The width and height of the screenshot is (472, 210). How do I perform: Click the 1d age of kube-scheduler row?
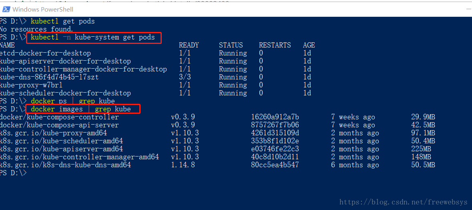pos(307,93)
